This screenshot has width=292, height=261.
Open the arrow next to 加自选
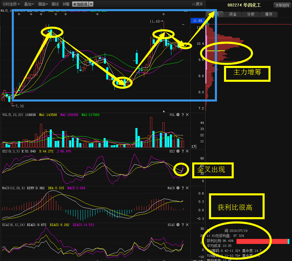tap(91, 4)
